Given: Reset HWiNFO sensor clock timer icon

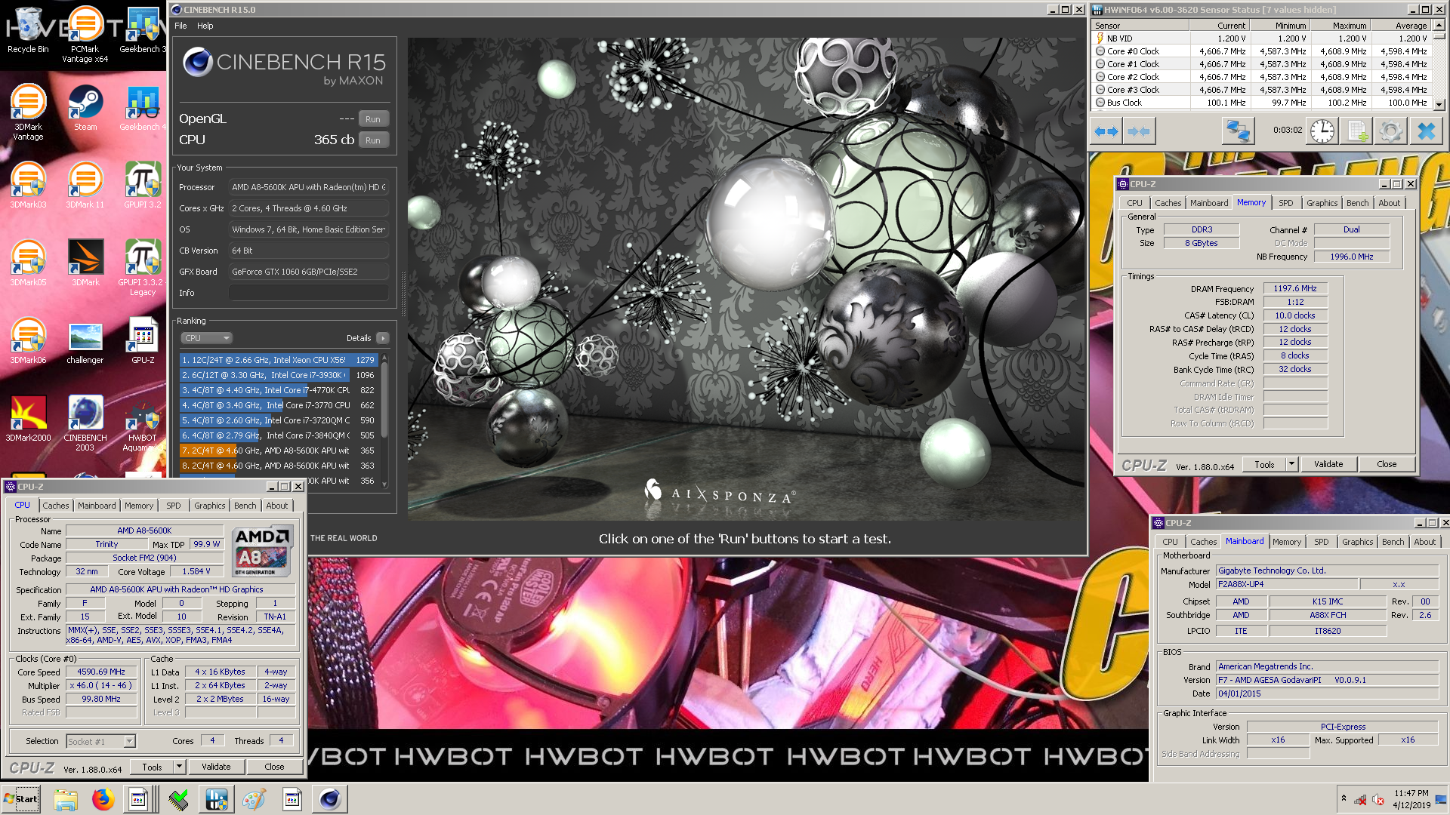Looking at the screenshot, I should [1322, 131].
